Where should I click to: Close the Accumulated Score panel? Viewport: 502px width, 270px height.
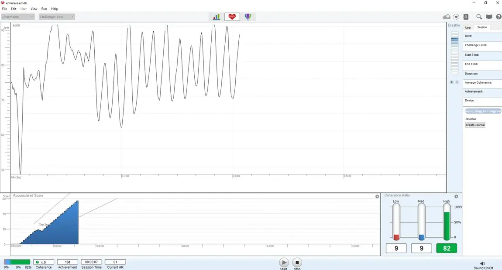click(377, 196)
